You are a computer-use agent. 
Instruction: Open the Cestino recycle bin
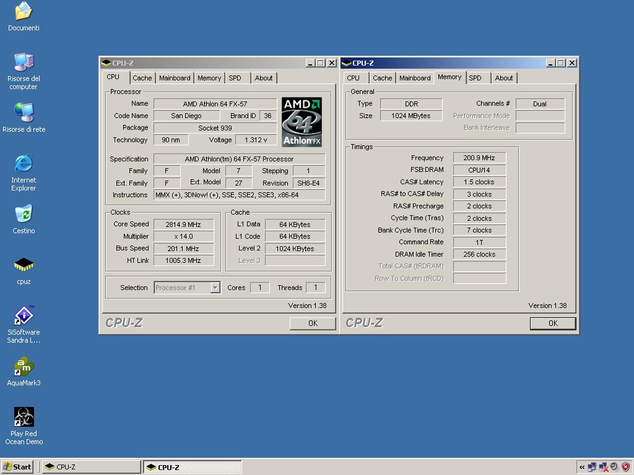point(24,215)
